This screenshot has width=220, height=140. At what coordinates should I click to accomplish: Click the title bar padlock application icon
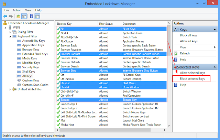coord(4,3)
